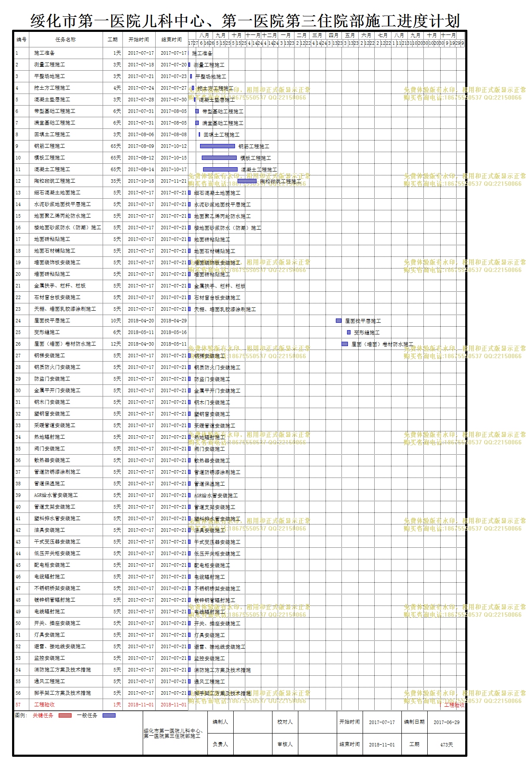Select 平整场地施工 in the task name column
Screen dimensions: 526x768
coord(50,76)
